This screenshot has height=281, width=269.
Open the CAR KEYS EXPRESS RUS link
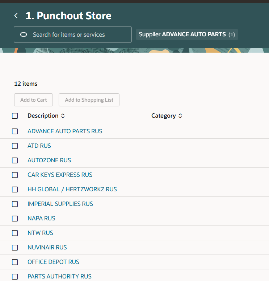(60, 175)
